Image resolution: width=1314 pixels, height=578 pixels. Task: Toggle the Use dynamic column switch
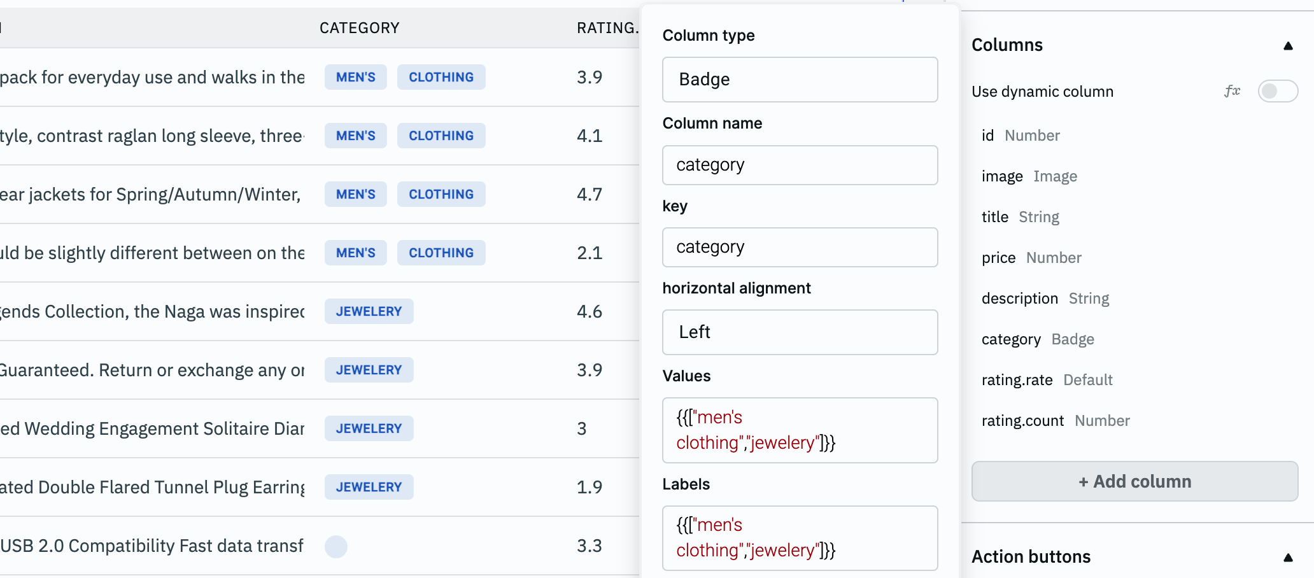[1277, 91]
